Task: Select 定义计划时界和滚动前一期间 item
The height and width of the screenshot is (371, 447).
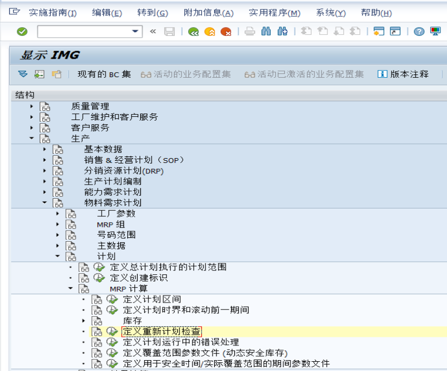Action: [186, 310]
